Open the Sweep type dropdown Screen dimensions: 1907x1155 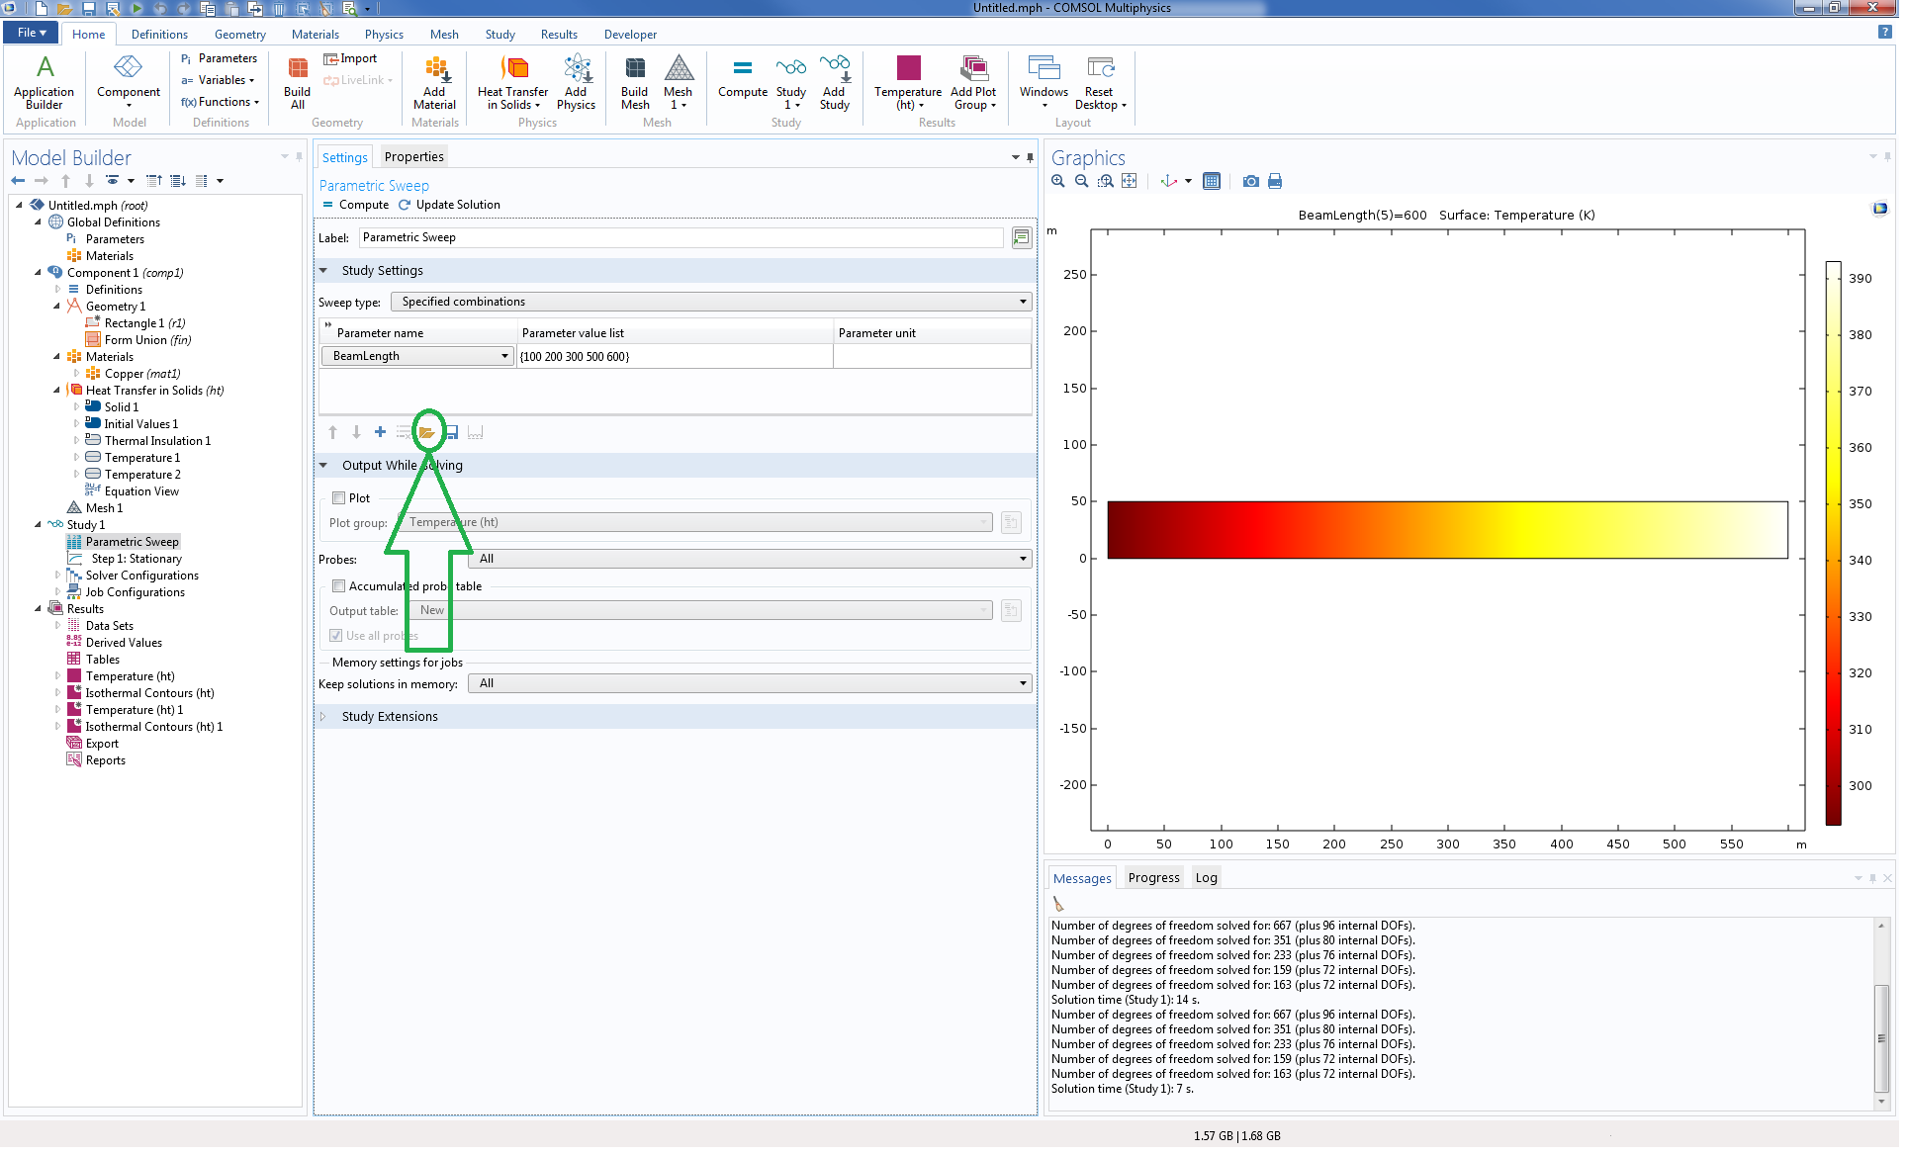tap(710, 302)
